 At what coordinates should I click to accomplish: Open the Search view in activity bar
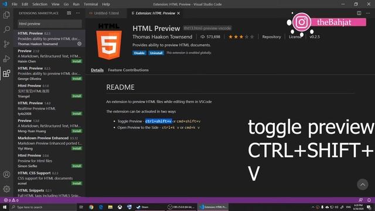coord(6,29)
